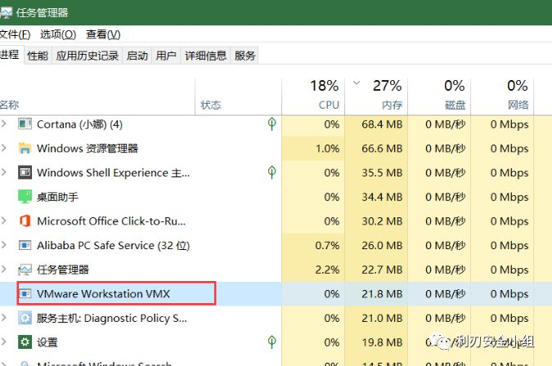Viewport: 552px width, 366px height.
Task: Expand the Windows 资源管理器 process group
Action: (4, 148)
